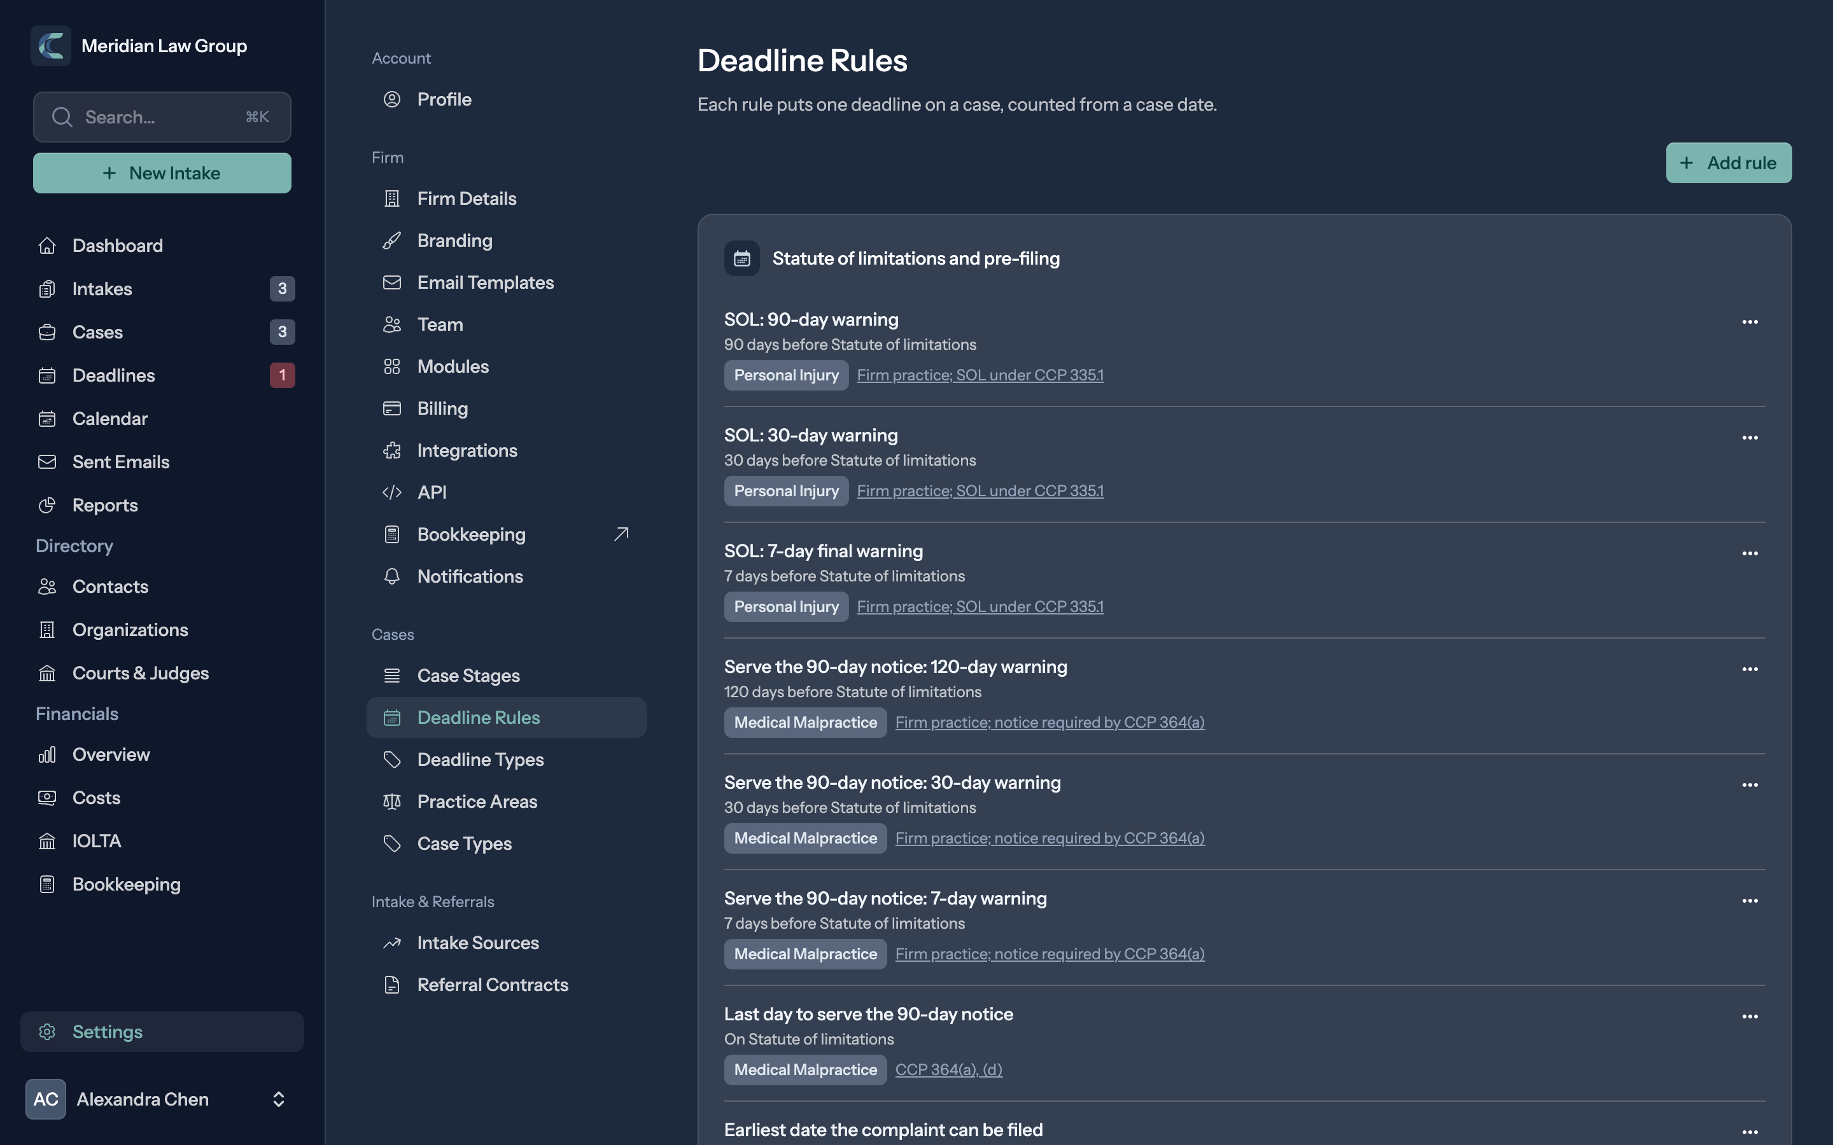The width and height of the screenshot is (1833, 1145).
Task: Click the section calendar icon beside Statute of limitations
Action: click(741, 258)
